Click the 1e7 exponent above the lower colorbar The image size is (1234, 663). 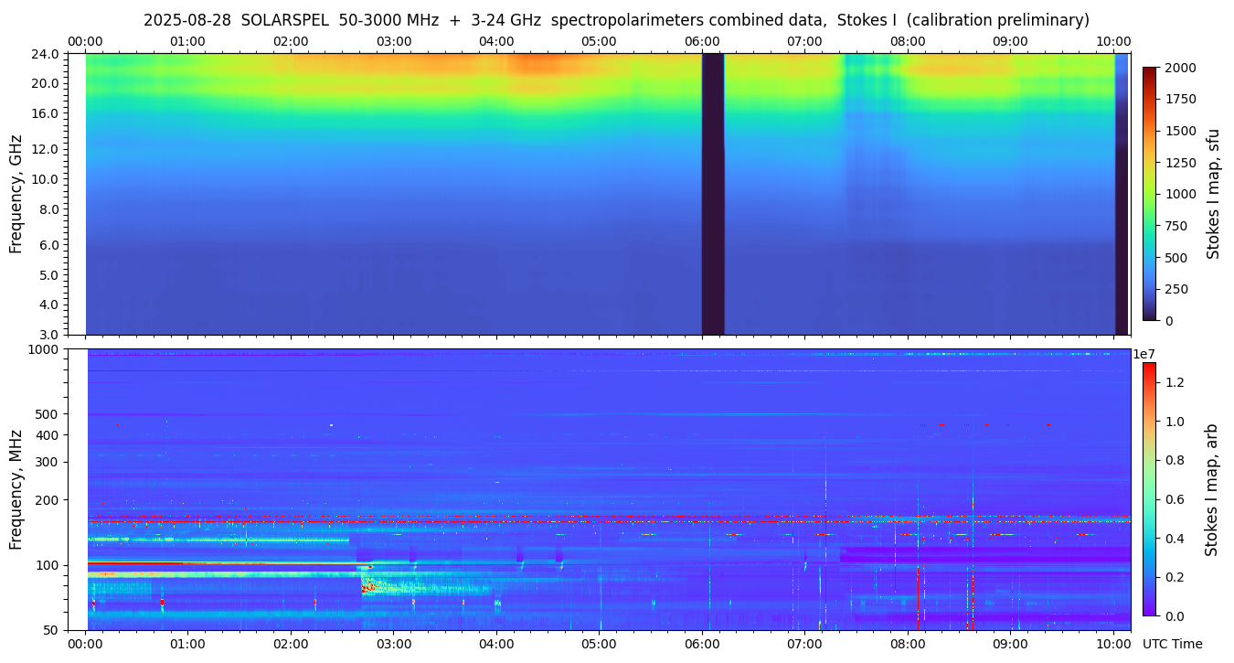pyautogui.click(x=1146, y=354)
